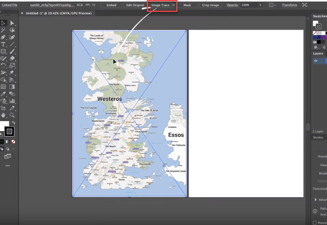Open the Transform link
Screen dimensions: 327x225
290,5
